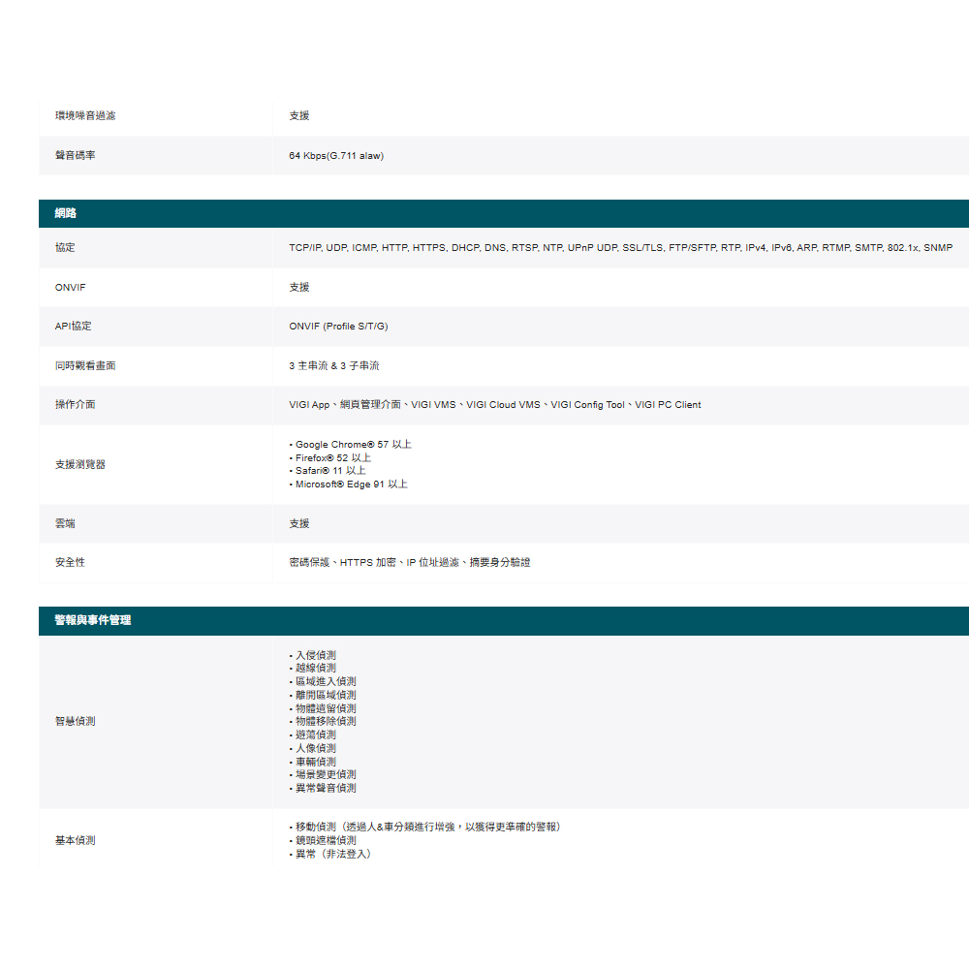Screen dimensions: 969x969
Task: Click the TCP/IP protocol list text
Action: [620, 248]
